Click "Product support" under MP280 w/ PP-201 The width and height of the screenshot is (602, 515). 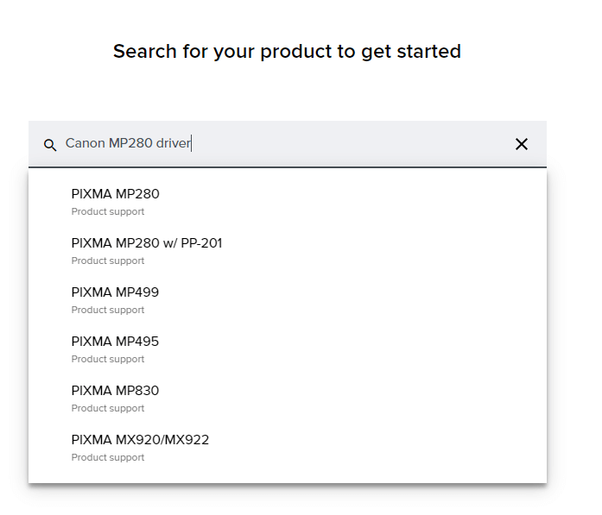click(107, 261)
